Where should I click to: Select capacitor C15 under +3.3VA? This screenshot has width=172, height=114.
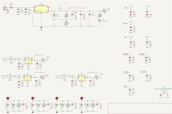(147, 42)
